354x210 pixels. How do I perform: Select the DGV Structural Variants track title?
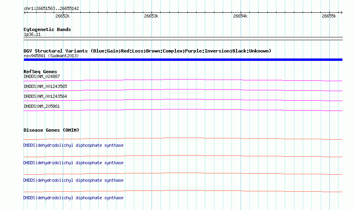[x=148, y=51]
